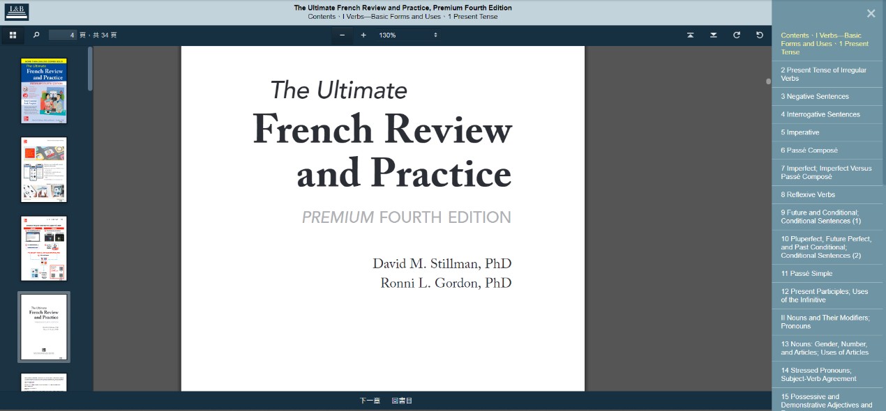Rotate the page counterclockwise
The height and width of the screenshot is (411, 886).
(760, 35)
